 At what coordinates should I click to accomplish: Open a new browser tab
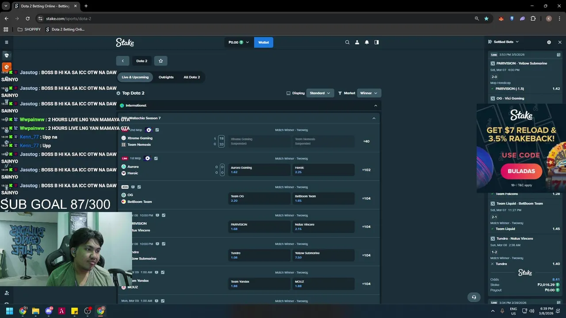86,6
